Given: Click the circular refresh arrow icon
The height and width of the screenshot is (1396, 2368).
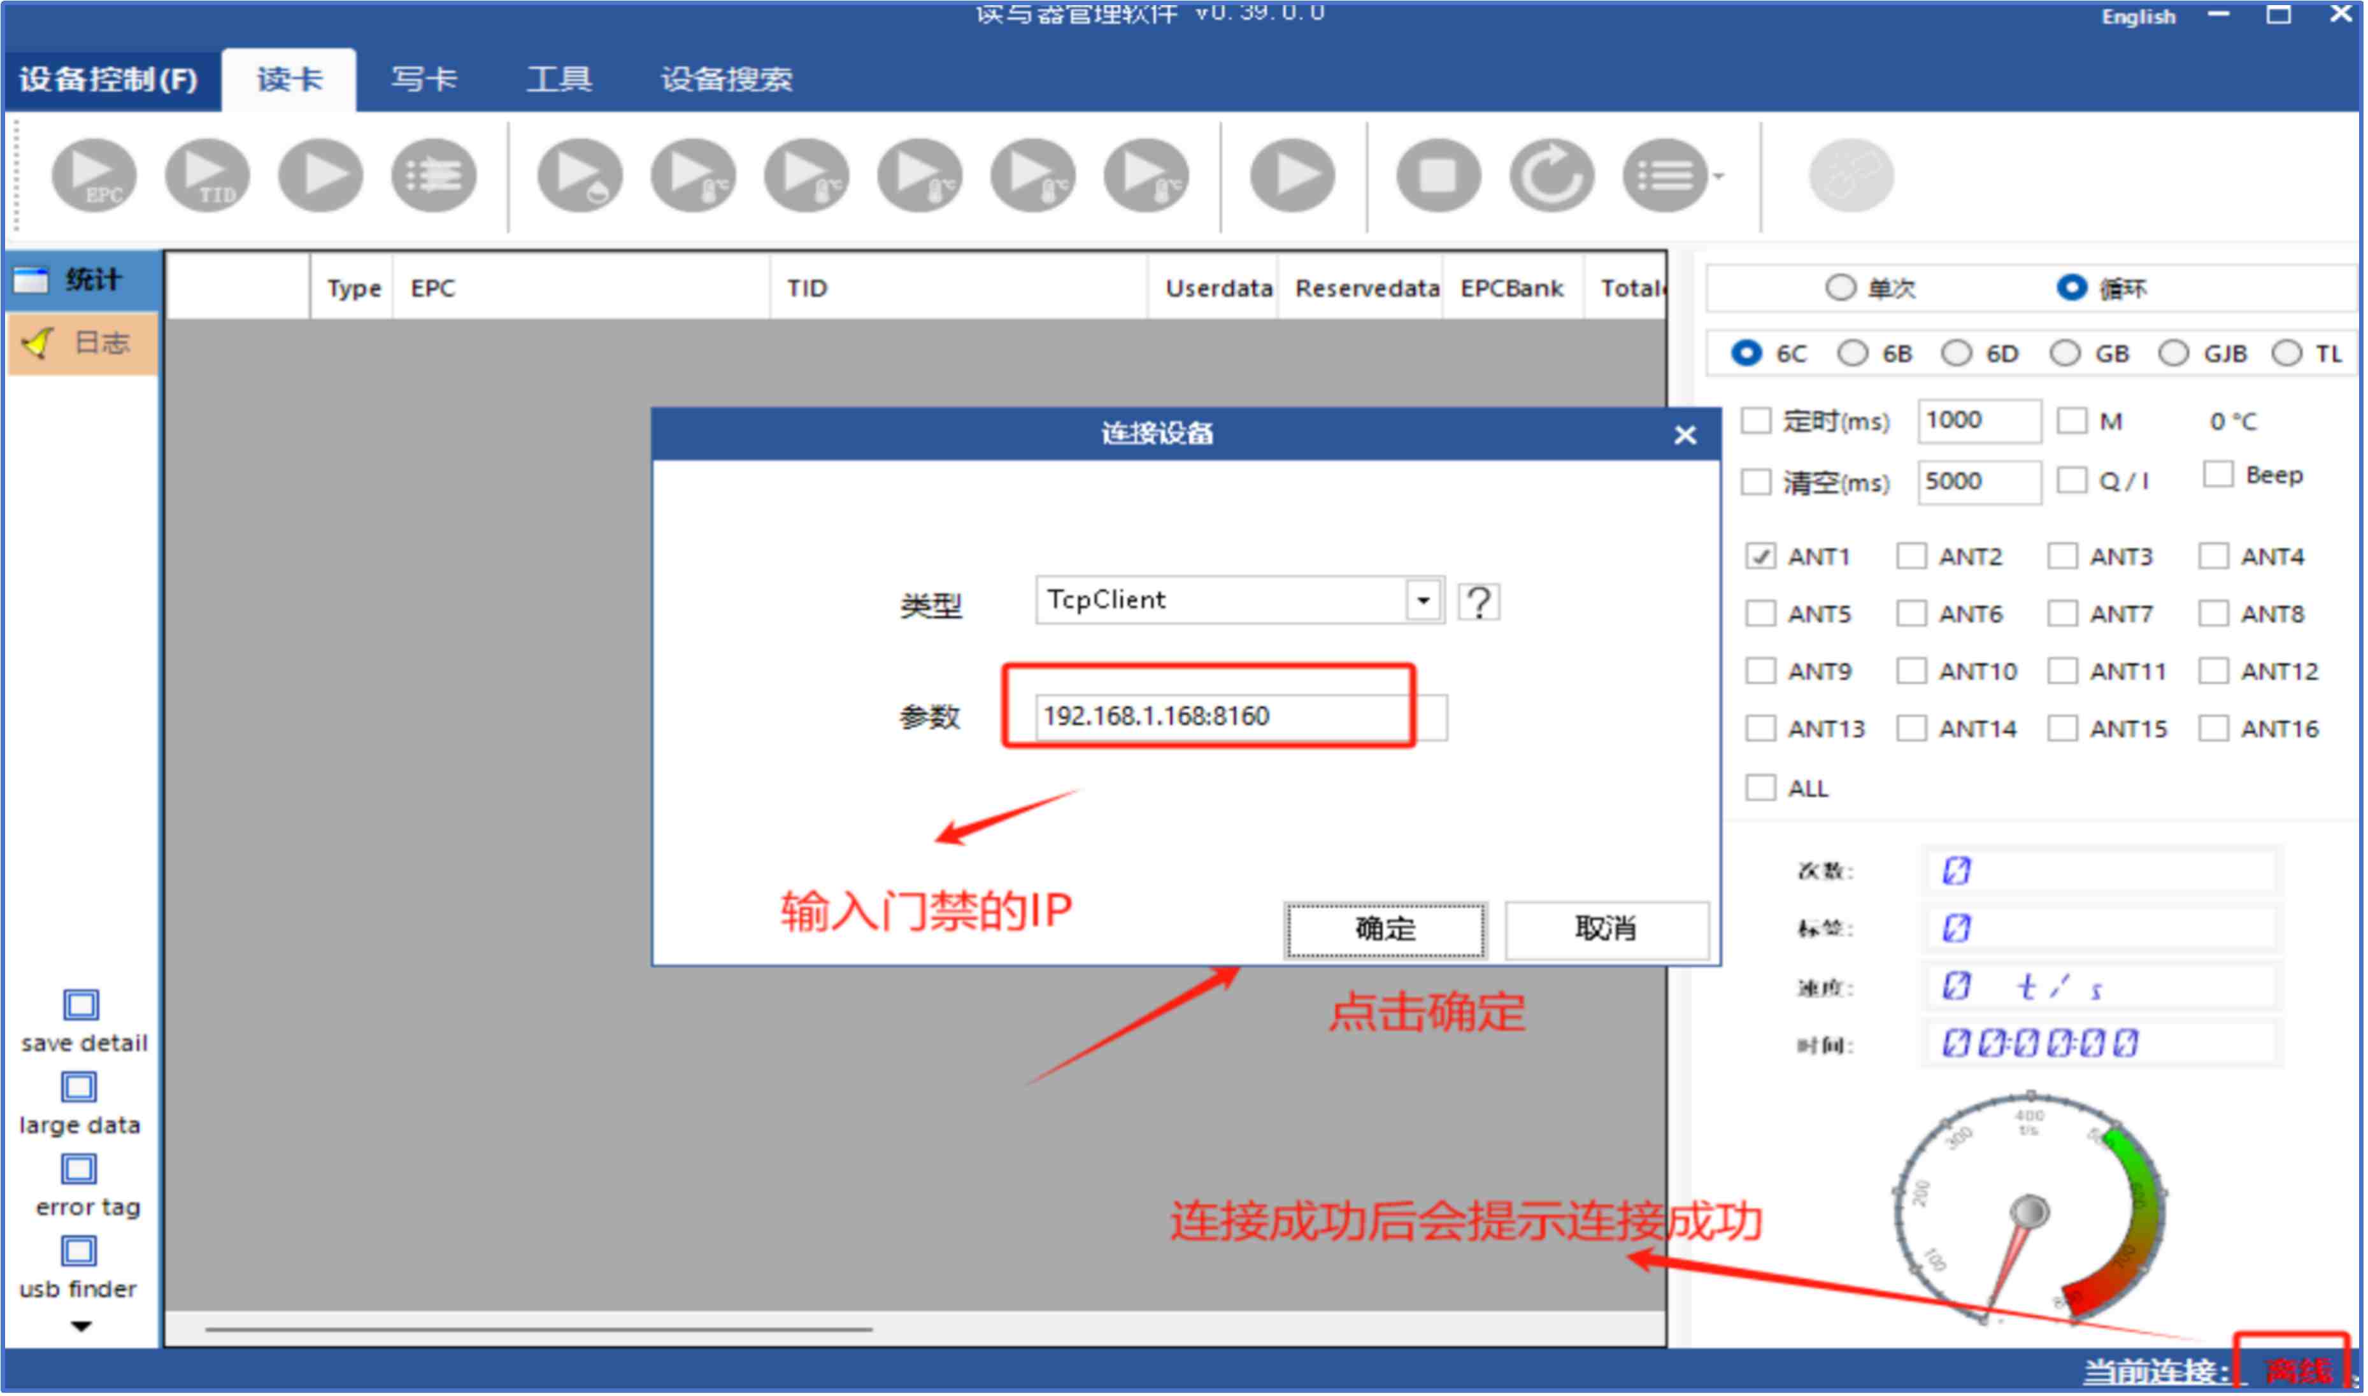Looking at the screenshot, I should click(x=1553, y=176).
